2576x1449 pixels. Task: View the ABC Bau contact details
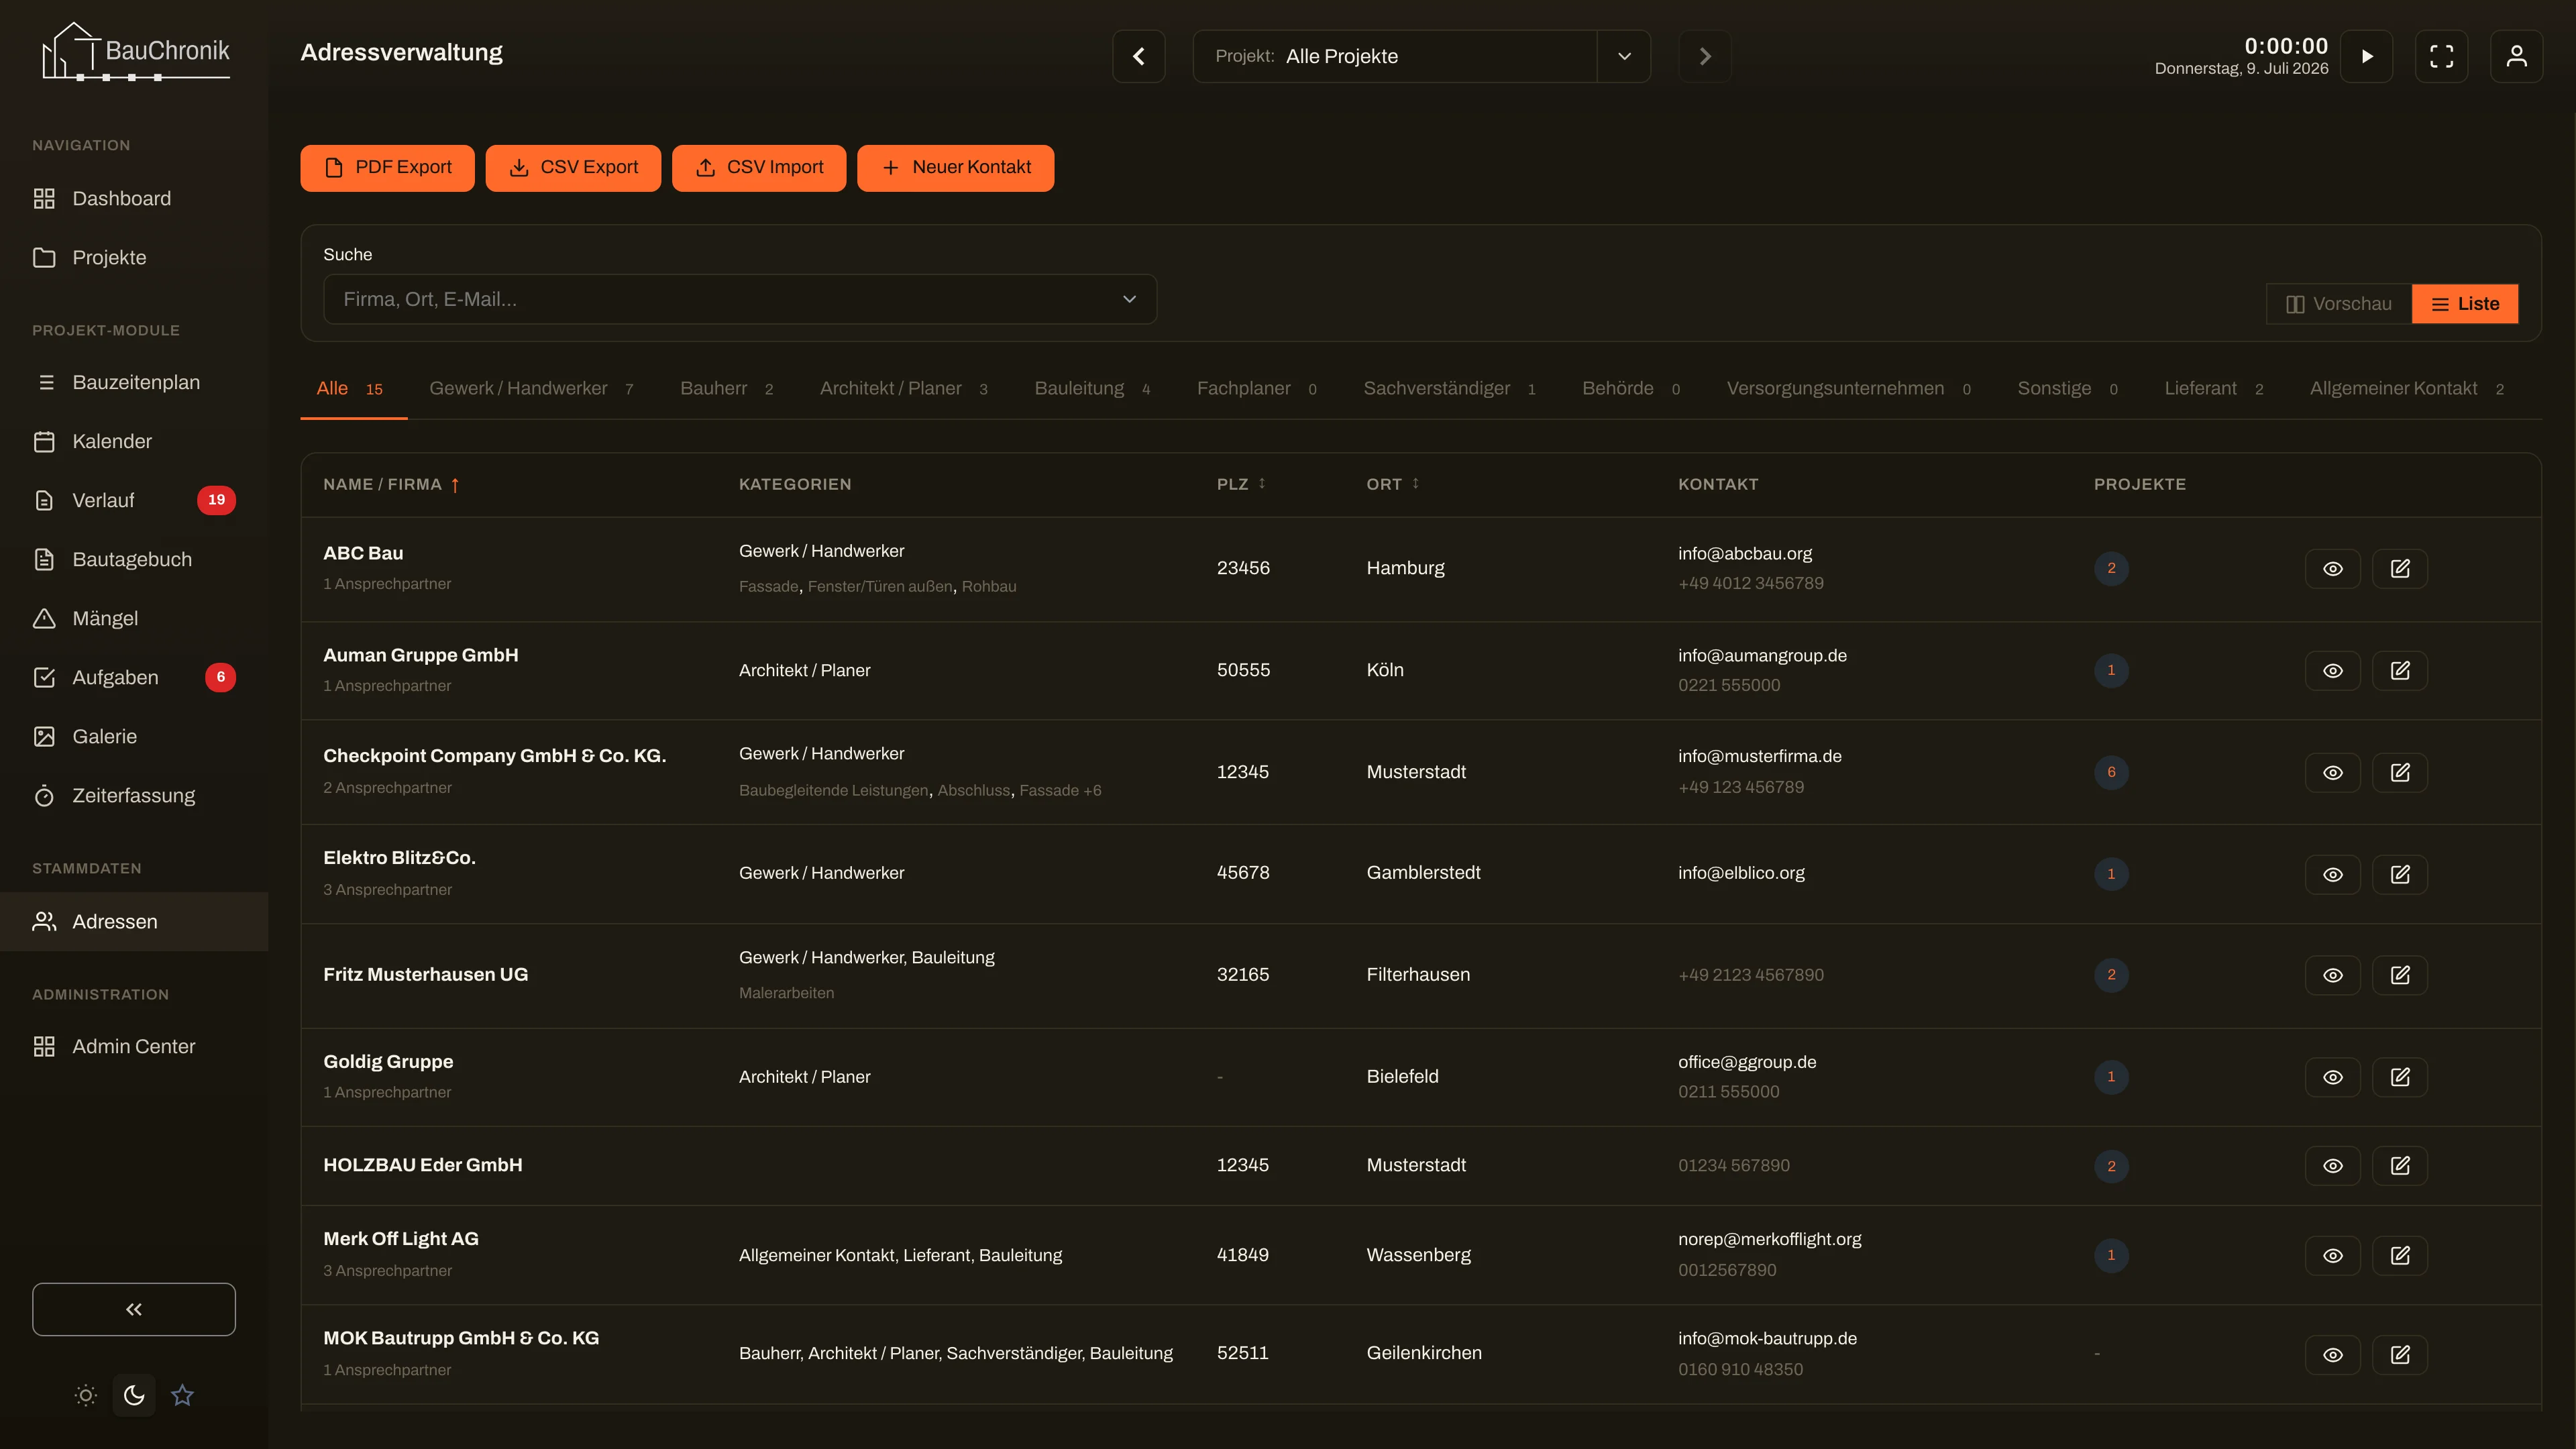pyautogui.click(x=2333, y=568)
